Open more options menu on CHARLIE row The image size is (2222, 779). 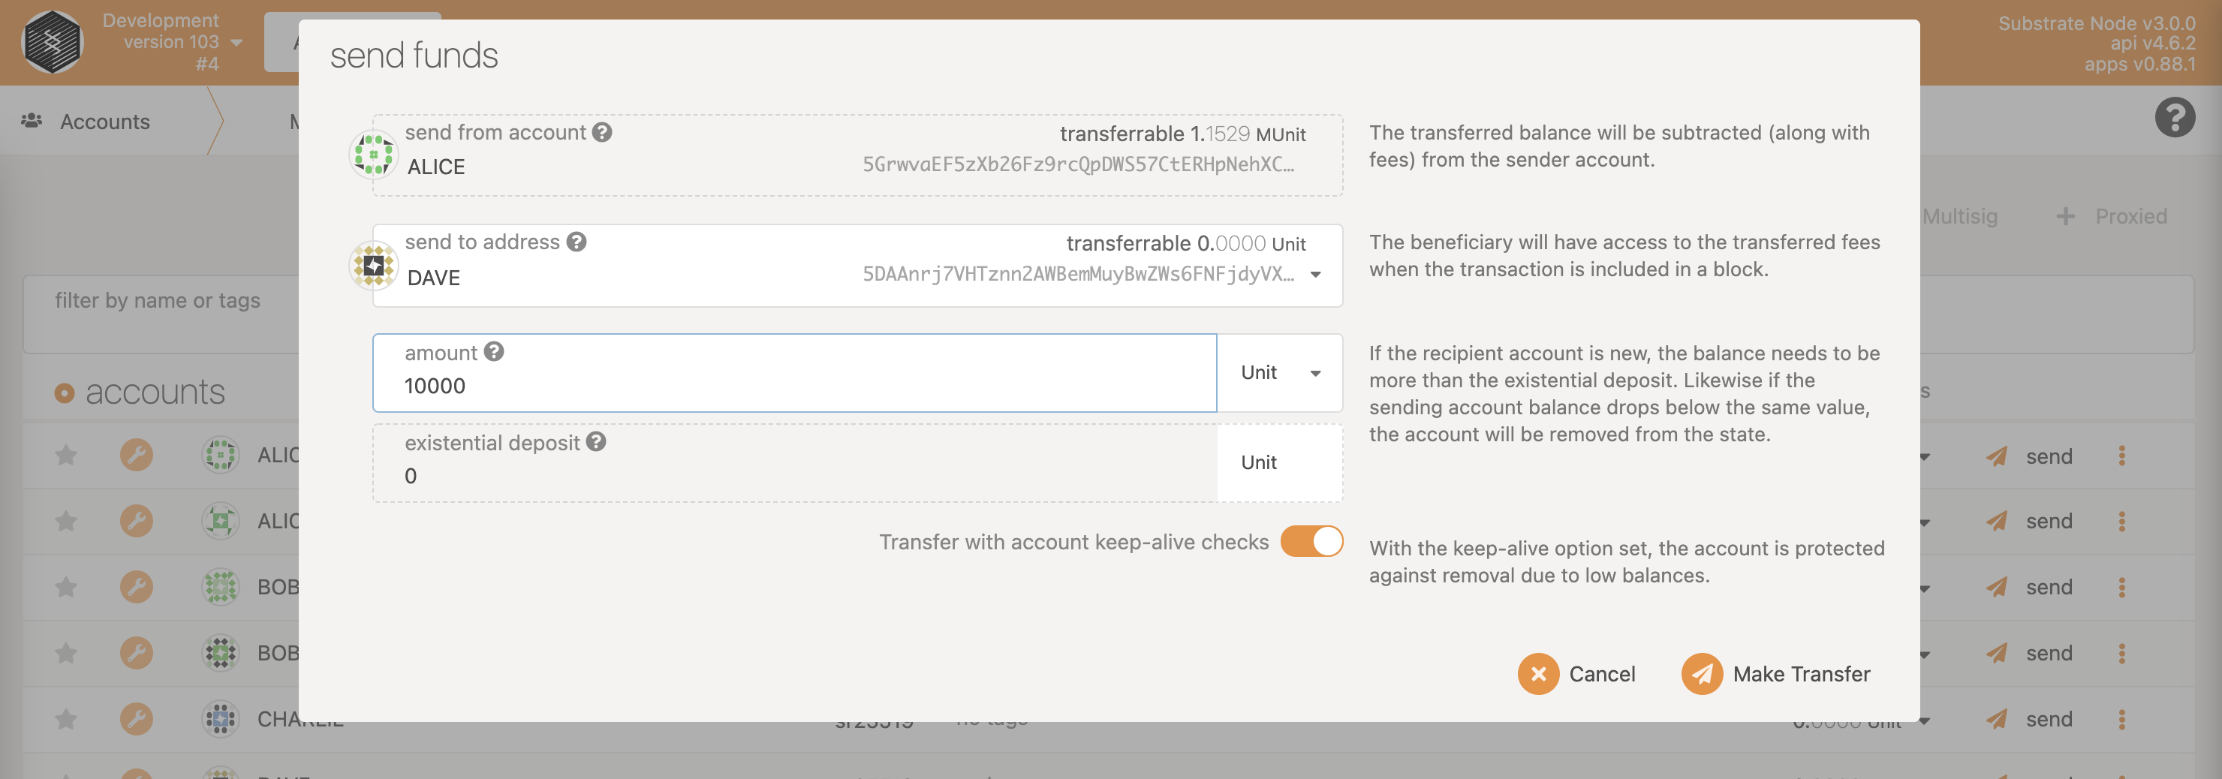[2122, 719]
